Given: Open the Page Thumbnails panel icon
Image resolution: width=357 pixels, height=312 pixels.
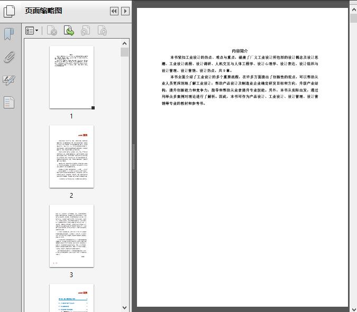Looking at the screenshot, I should (10, 11).
